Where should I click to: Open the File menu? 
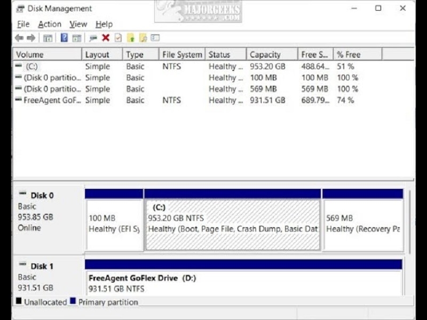tap(23, 24)
